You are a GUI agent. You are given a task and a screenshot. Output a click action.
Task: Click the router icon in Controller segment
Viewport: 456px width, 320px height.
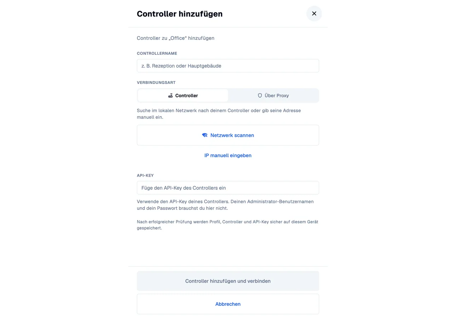(x=171, y=96)
